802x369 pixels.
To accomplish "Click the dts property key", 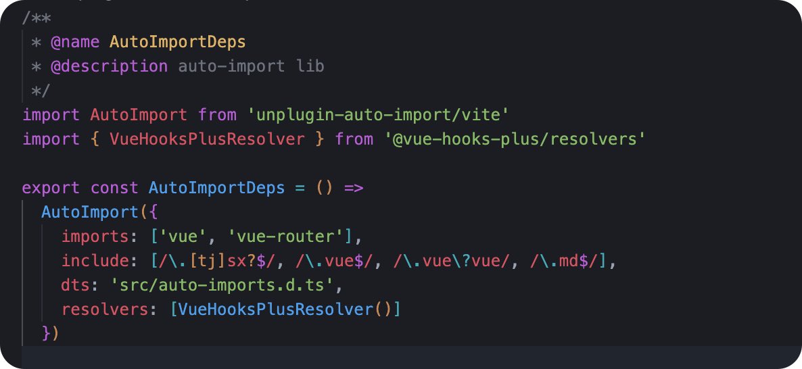I will [76, 285].
